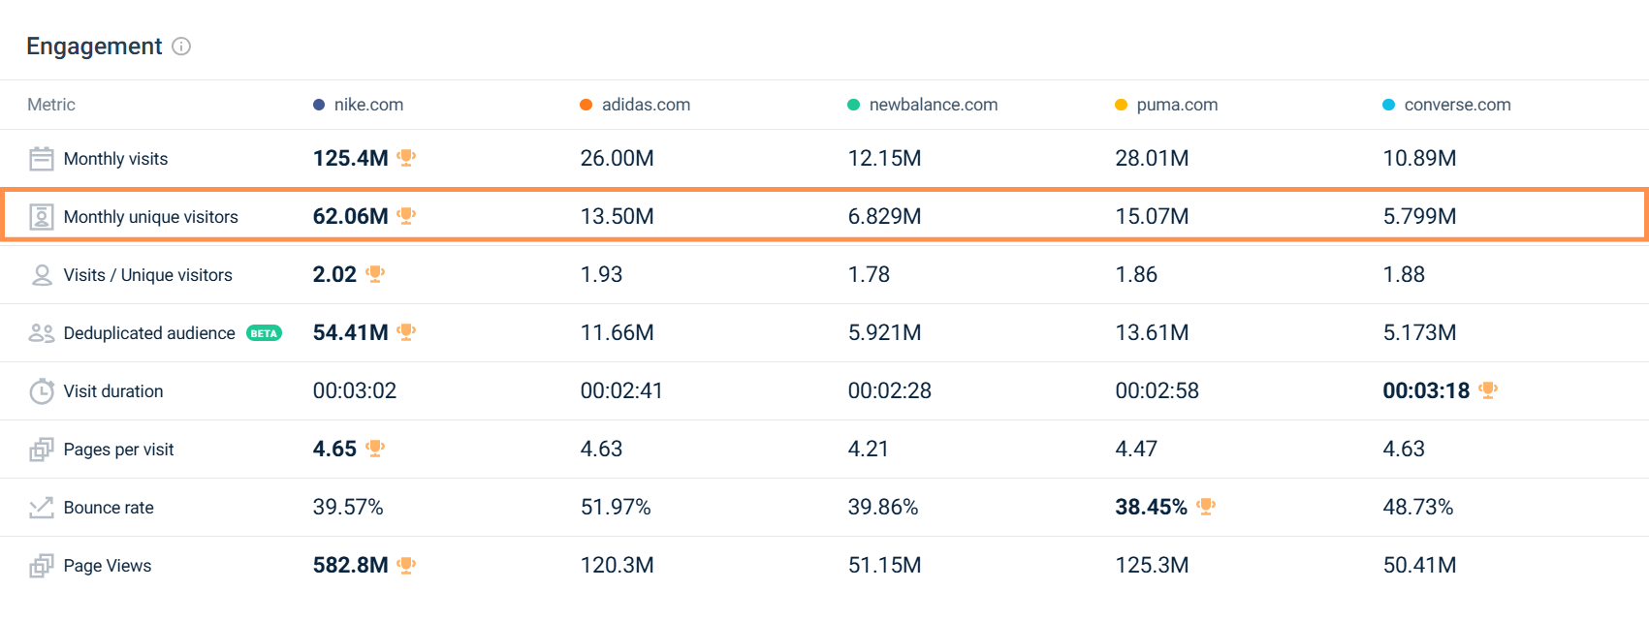
Task: Click trophy icon beside 62.06M
Action: 406,216
